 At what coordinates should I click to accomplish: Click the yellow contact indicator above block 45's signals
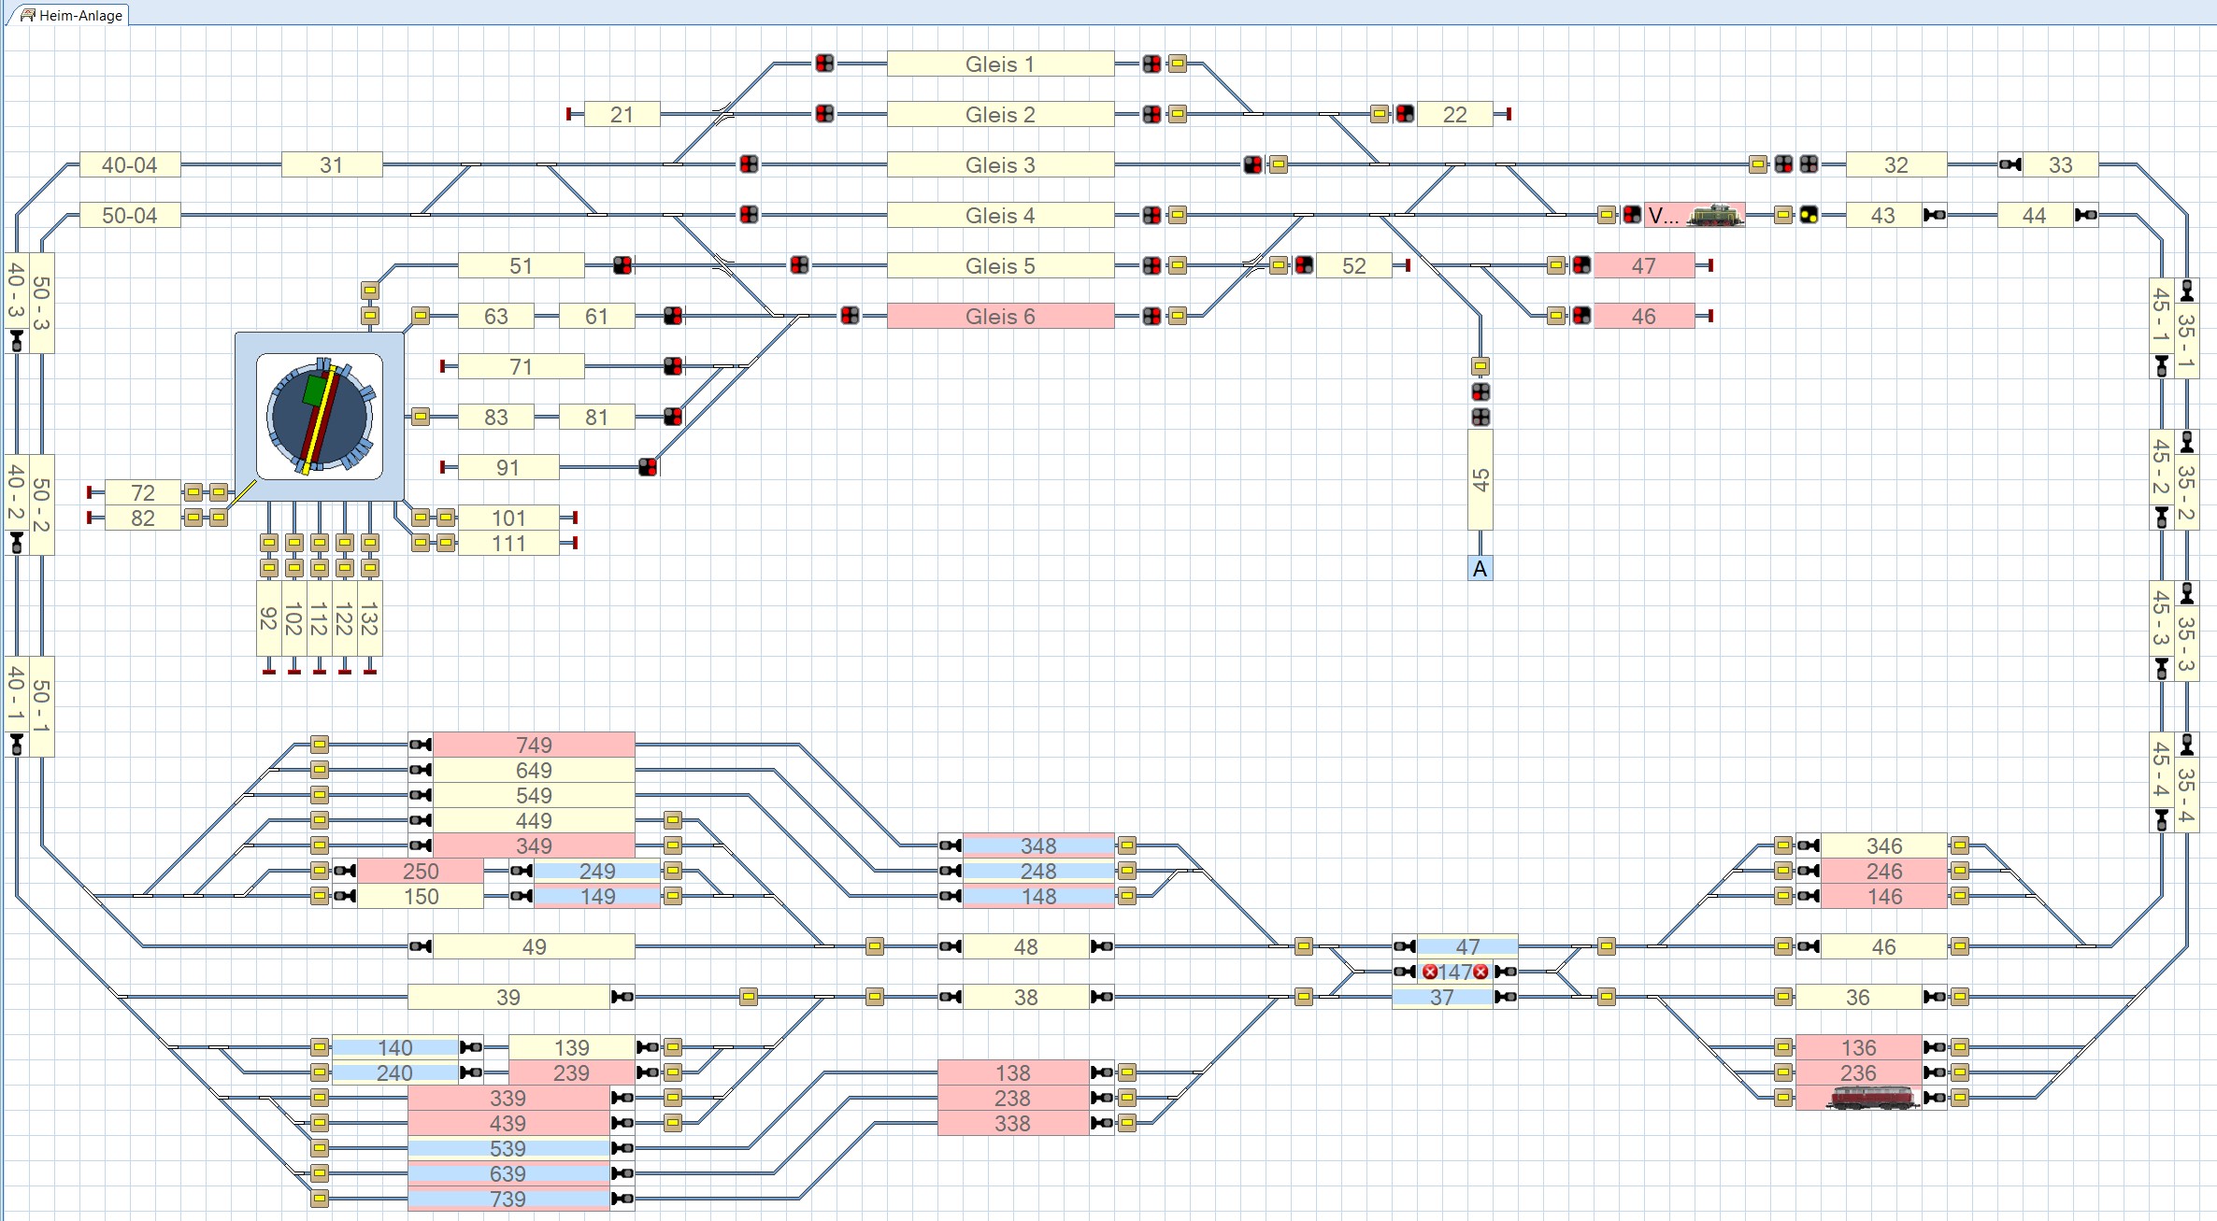click(1480, 366)
